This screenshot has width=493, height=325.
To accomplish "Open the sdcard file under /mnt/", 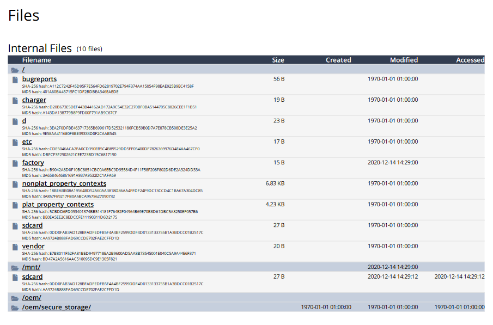I will 32,277.
